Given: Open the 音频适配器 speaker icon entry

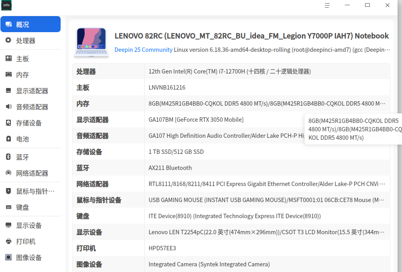Looking at the screenshot, I should pyautogui.click(x=8, y=107).
